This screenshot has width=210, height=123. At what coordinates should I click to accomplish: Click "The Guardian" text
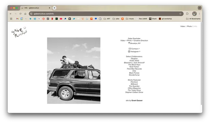click(x=134, y=86)
